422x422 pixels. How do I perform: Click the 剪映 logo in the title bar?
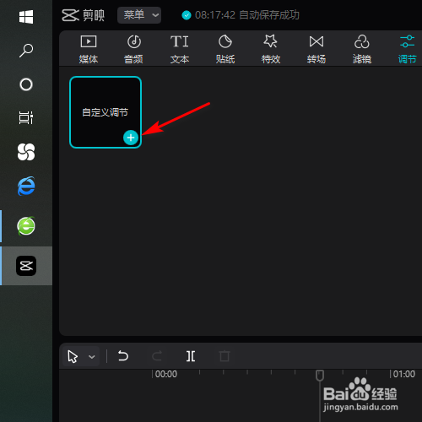pyautogui.click(x=84, y=15)
